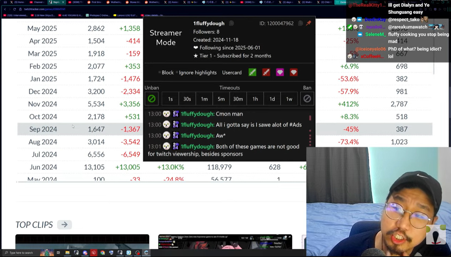
Task: Open the first Top Clips thumbnail
Action: [82, 242]
